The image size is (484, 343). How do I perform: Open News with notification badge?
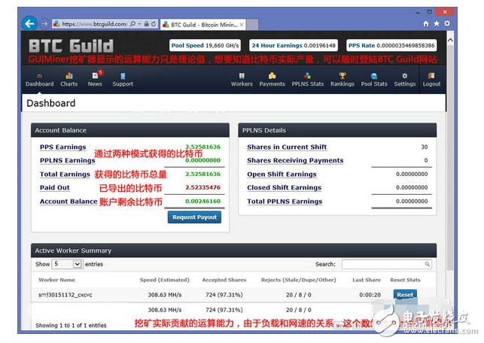(95, 78)
